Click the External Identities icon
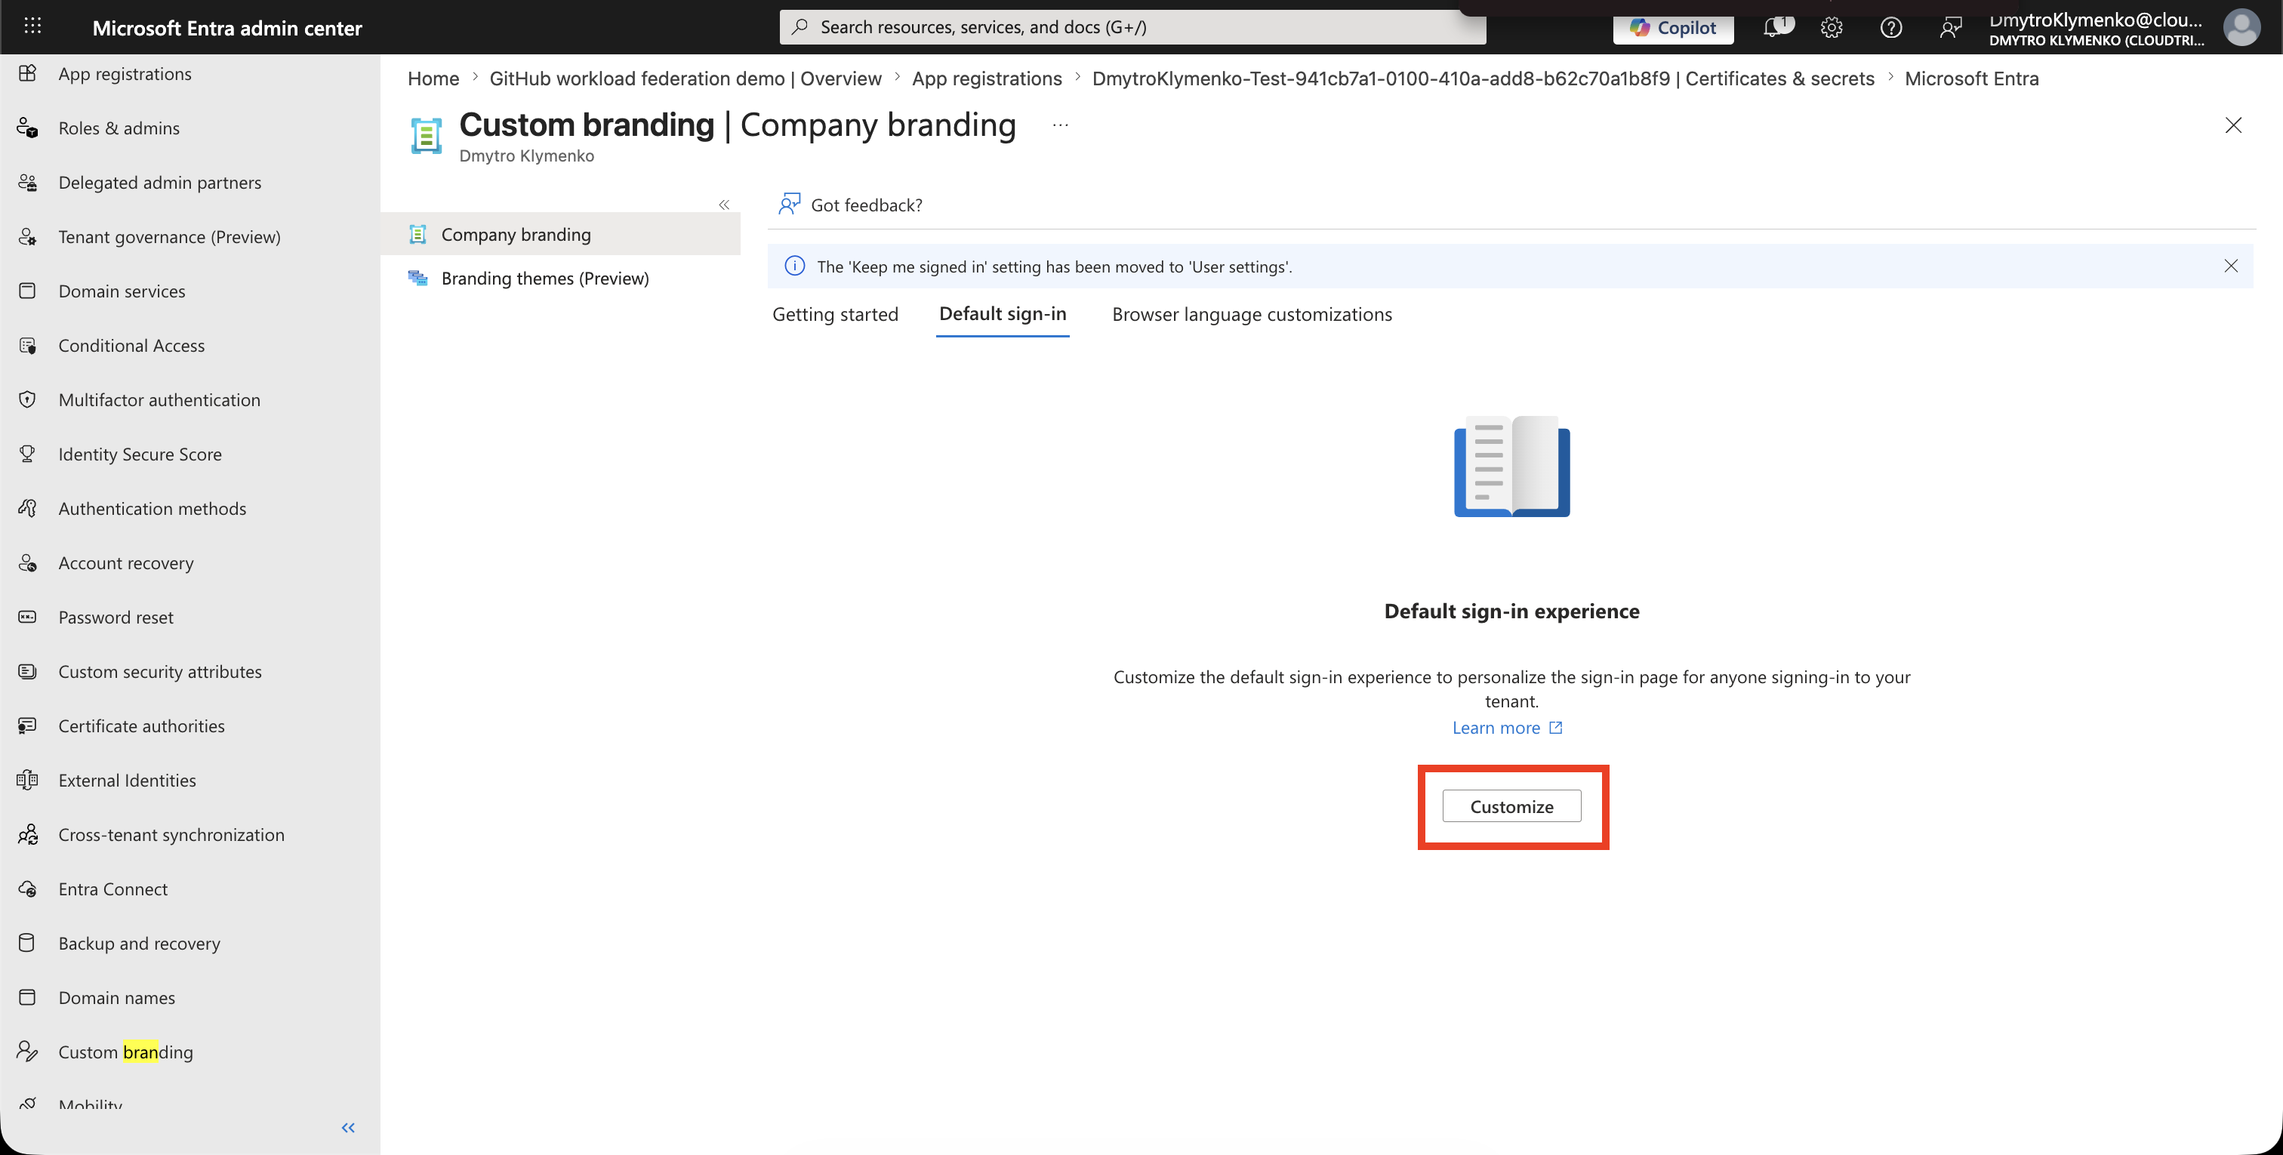Screen dimensions: 2283x1155 coord(27,780)
